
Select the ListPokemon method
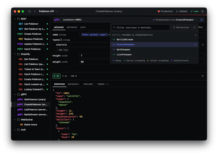(154, 55)
